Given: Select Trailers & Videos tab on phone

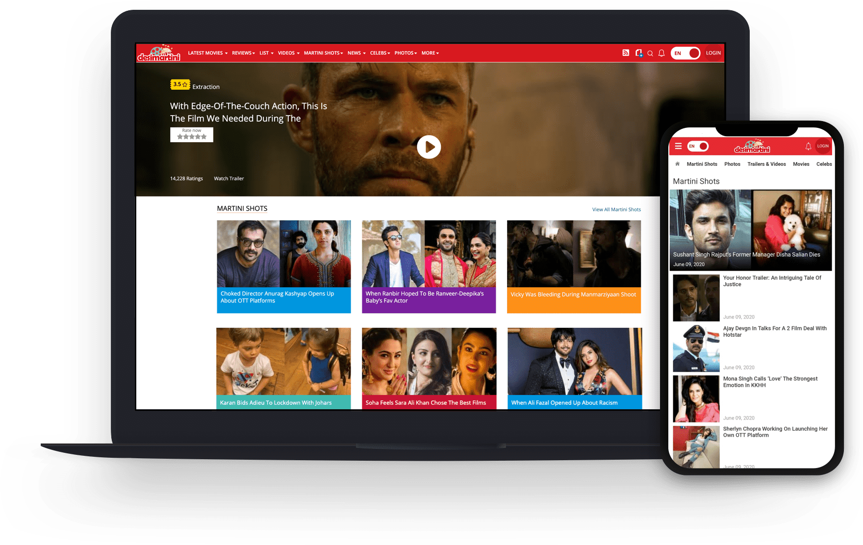Looking at the screenshot, I should (766, 164).
